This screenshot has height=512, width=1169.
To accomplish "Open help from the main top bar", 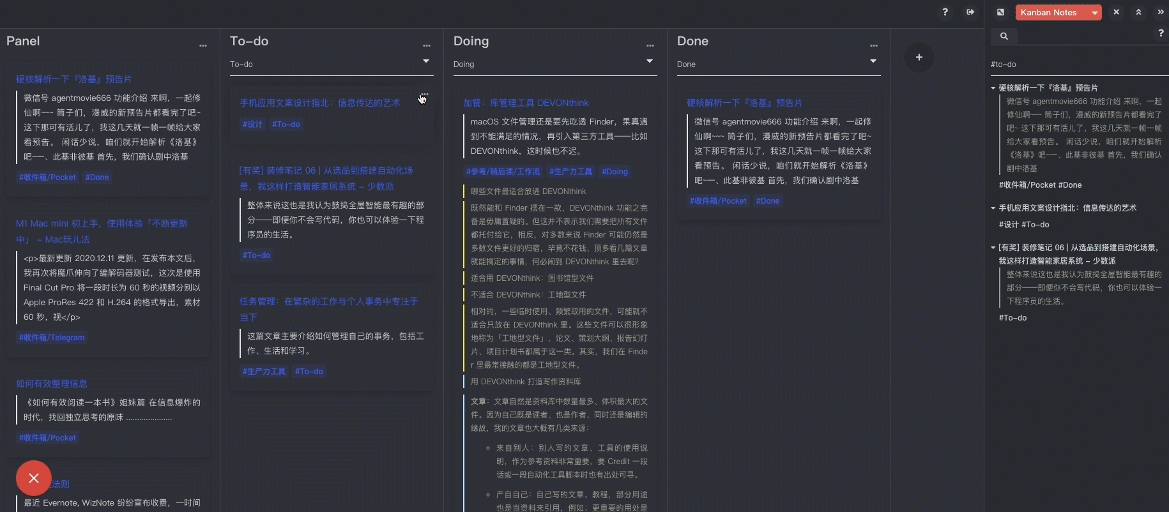I will 945,12.
